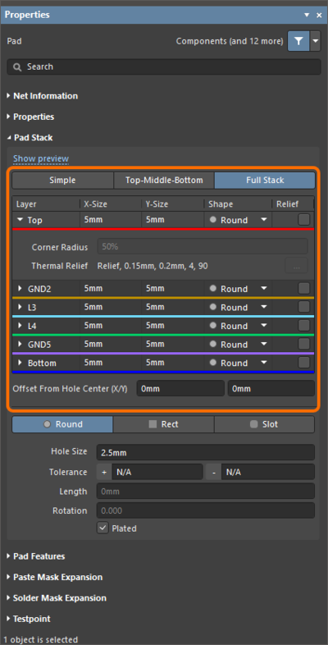Open the Properties panel options arrow
The height and width of the screenshot is (645, 328).
point(307,16)
